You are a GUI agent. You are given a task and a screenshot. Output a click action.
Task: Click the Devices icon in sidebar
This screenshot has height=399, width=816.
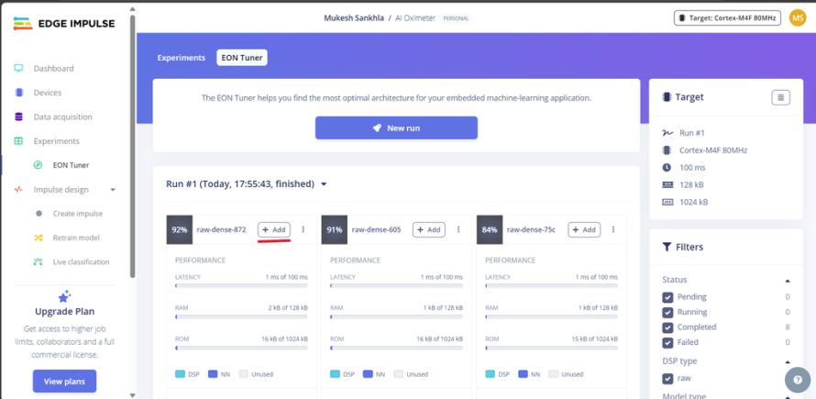[19, 93]
